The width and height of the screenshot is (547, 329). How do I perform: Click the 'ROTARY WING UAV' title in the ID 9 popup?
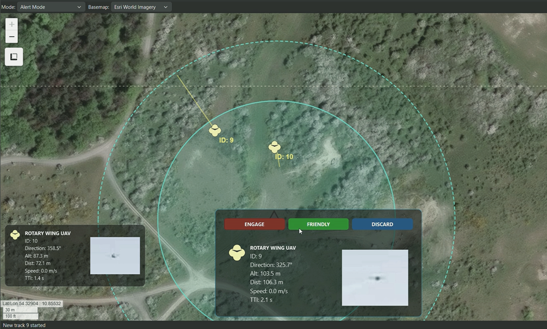tap(273, 247)
